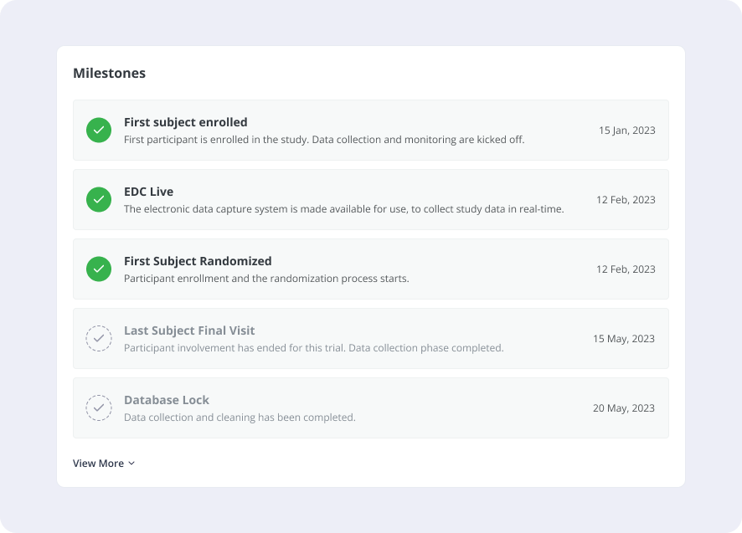Click First Subject Randomized's 12 Feb date
Image resolution: width=742 pixels, height=533 pixels.
coord(626,269)
